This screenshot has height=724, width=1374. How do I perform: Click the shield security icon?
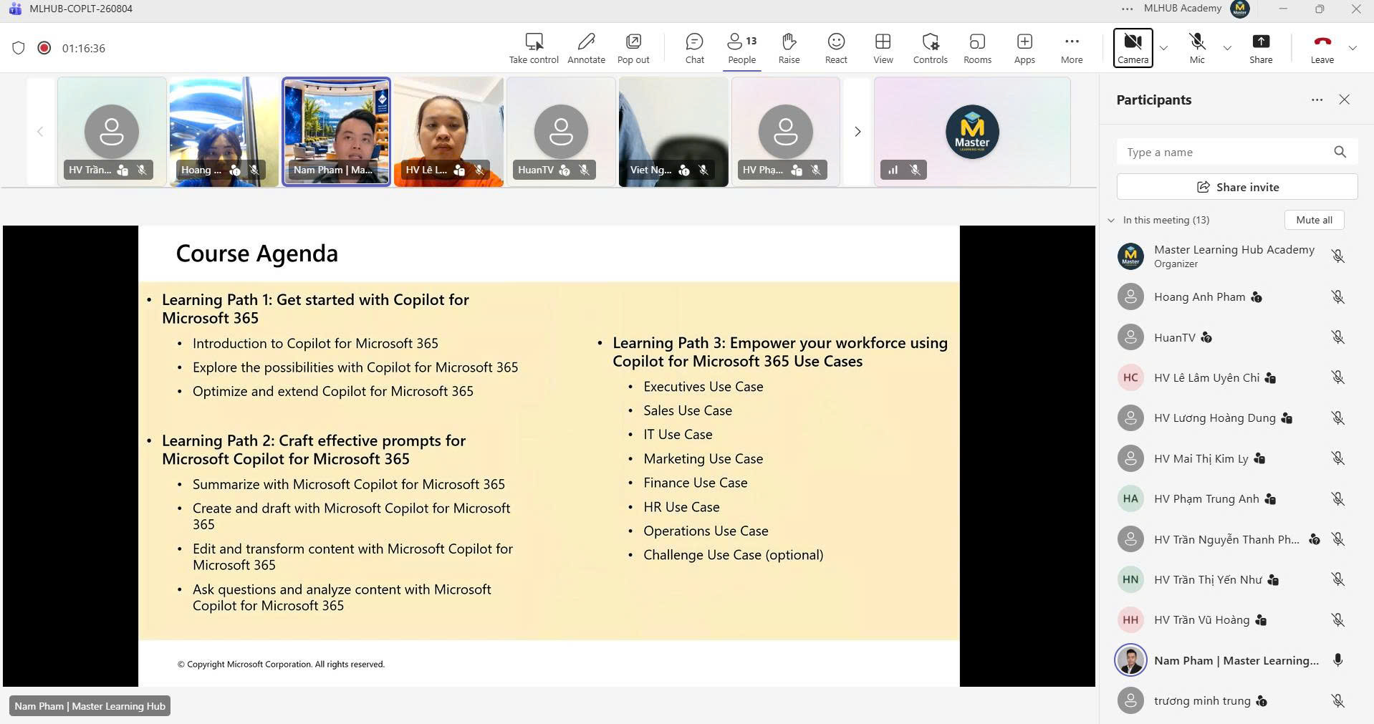click(x=19, y=48)
